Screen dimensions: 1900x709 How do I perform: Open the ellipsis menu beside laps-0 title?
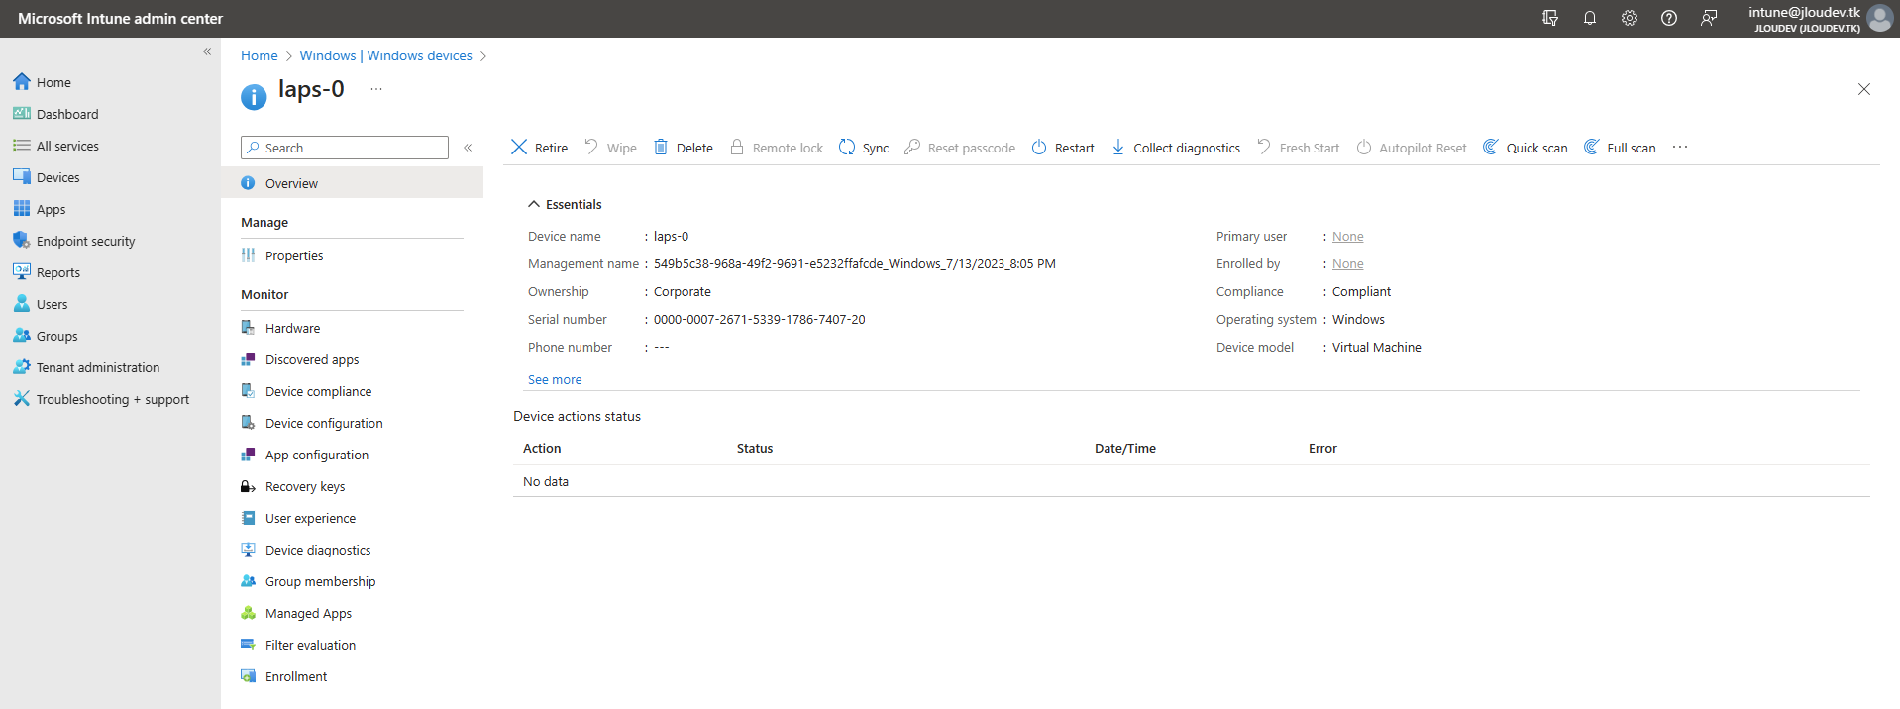[x=376, y=89]
